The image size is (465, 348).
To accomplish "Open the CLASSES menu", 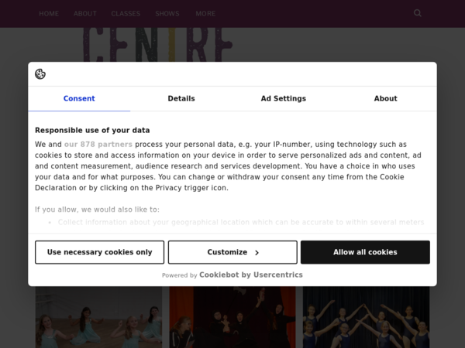I will 126,14.
